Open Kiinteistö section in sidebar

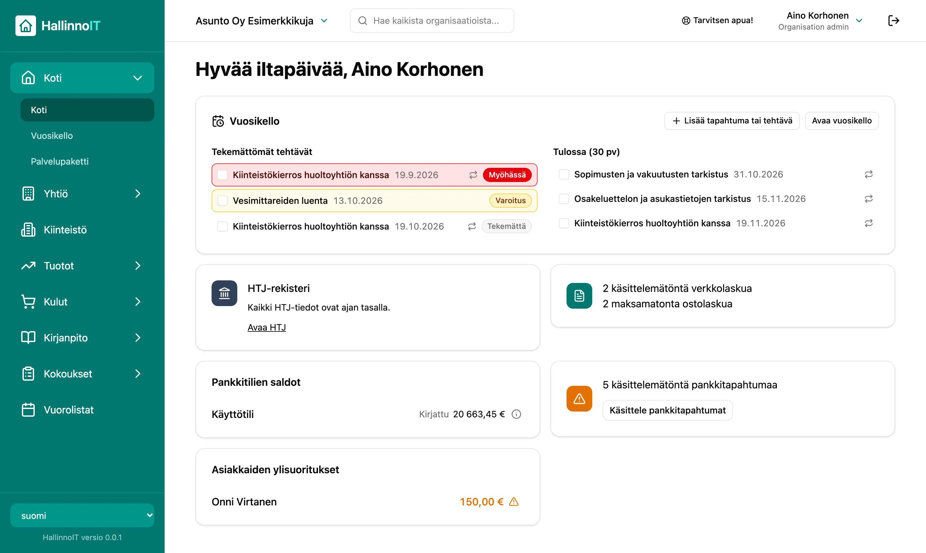tap(82, 230)
